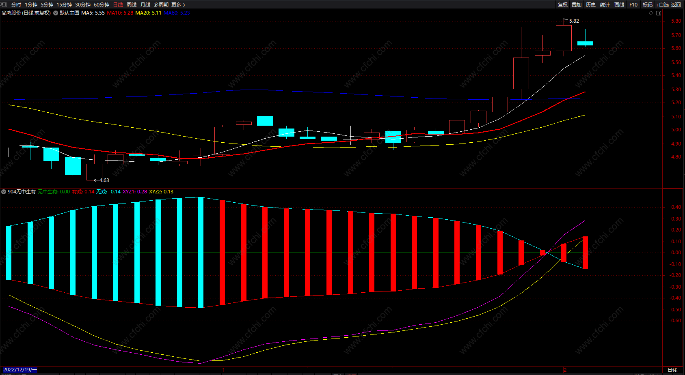Screen dimensions: 685x375
Task: Open 统计 statistics tool
Action: (x=605, y=5)
